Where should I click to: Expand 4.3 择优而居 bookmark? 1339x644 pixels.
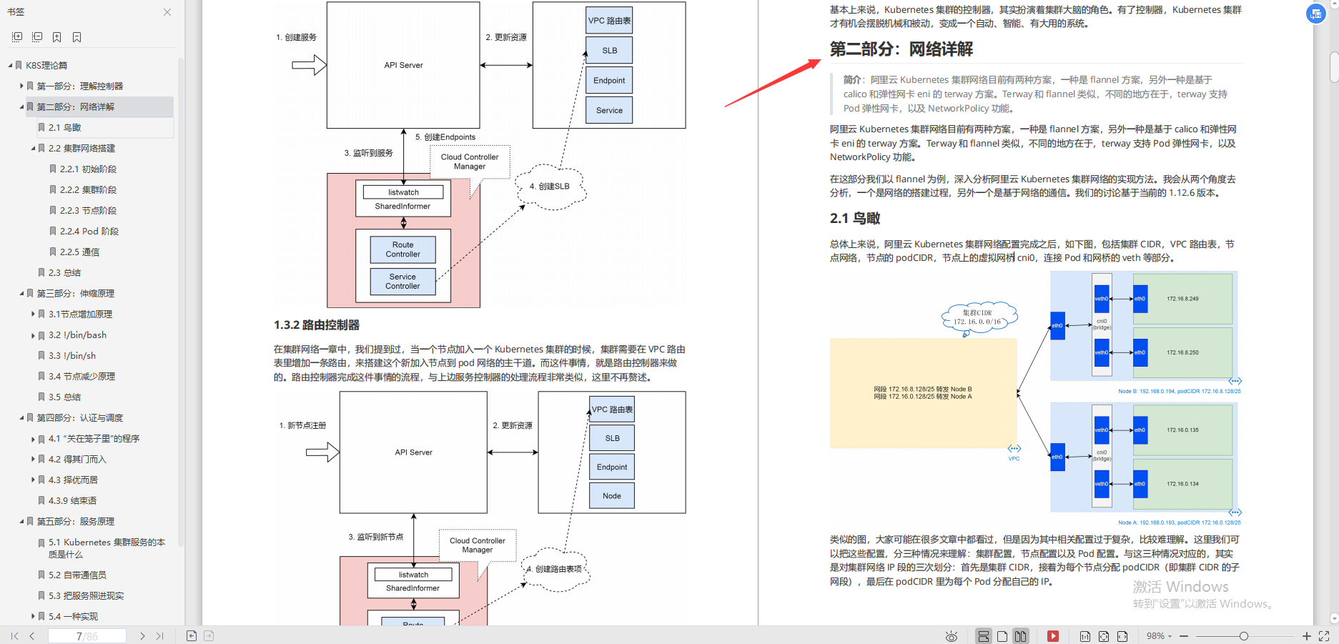pyautogui.click(x=33, y=480)
